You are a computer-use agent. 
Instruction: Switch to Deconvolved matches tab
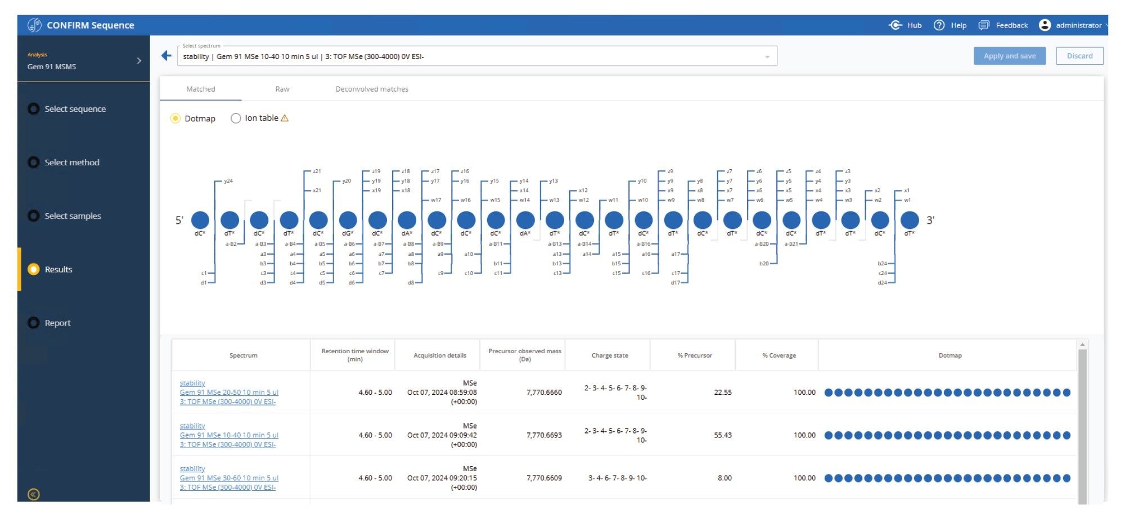(372, 89)
